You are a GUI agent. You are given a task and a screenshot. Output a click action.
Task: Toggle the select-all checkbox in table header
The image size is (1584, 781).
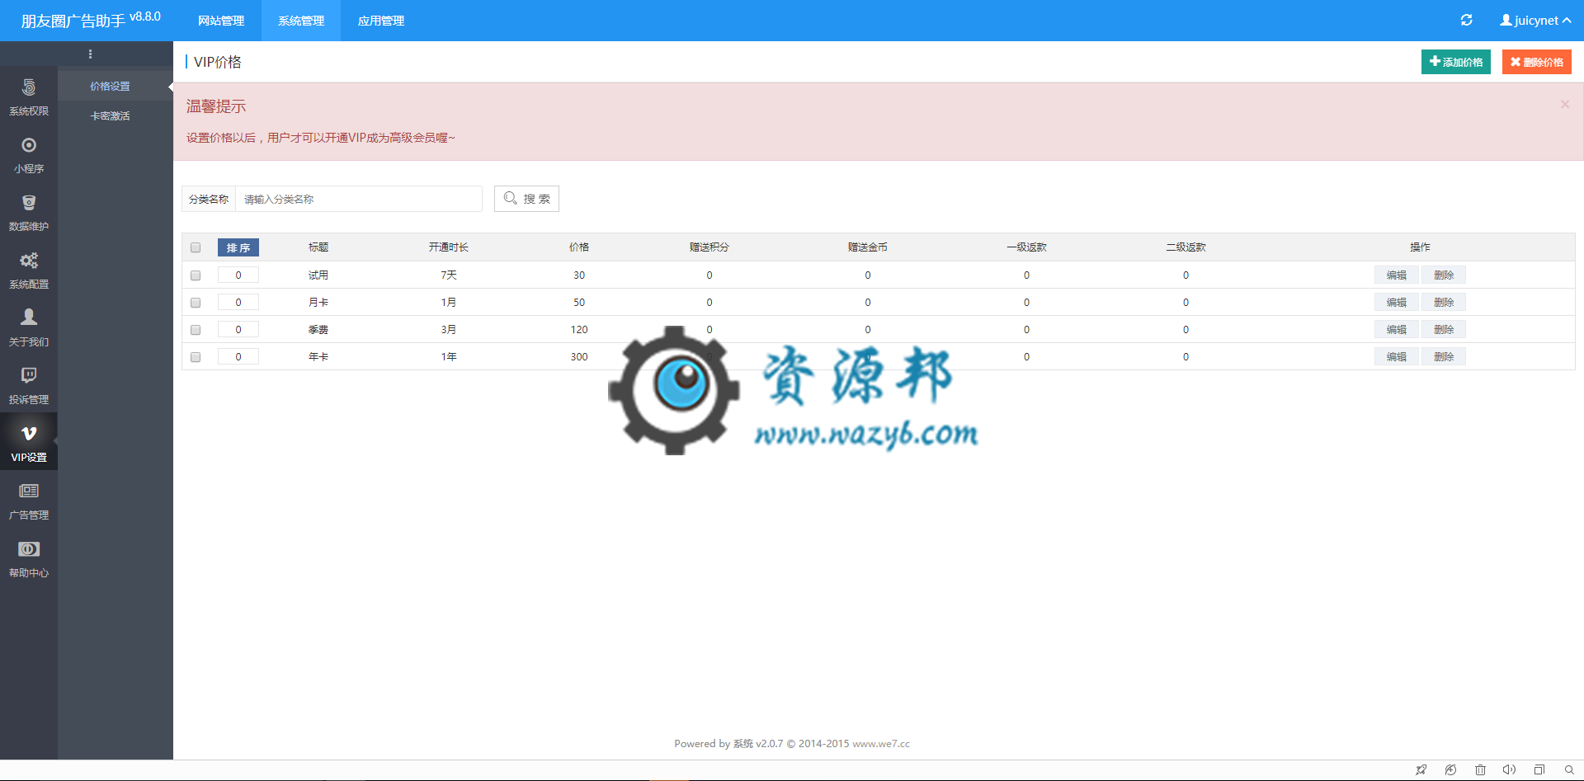196,247
